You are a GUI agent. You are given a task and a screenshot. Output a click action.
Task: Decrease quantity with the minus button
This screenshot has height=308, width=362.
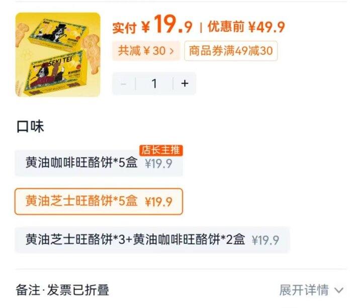pyautogui.click(x=124, y=83)
